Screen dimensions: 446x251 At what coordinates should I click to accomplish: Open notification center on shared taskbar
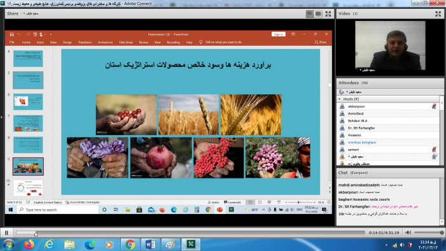click(324, 210)
